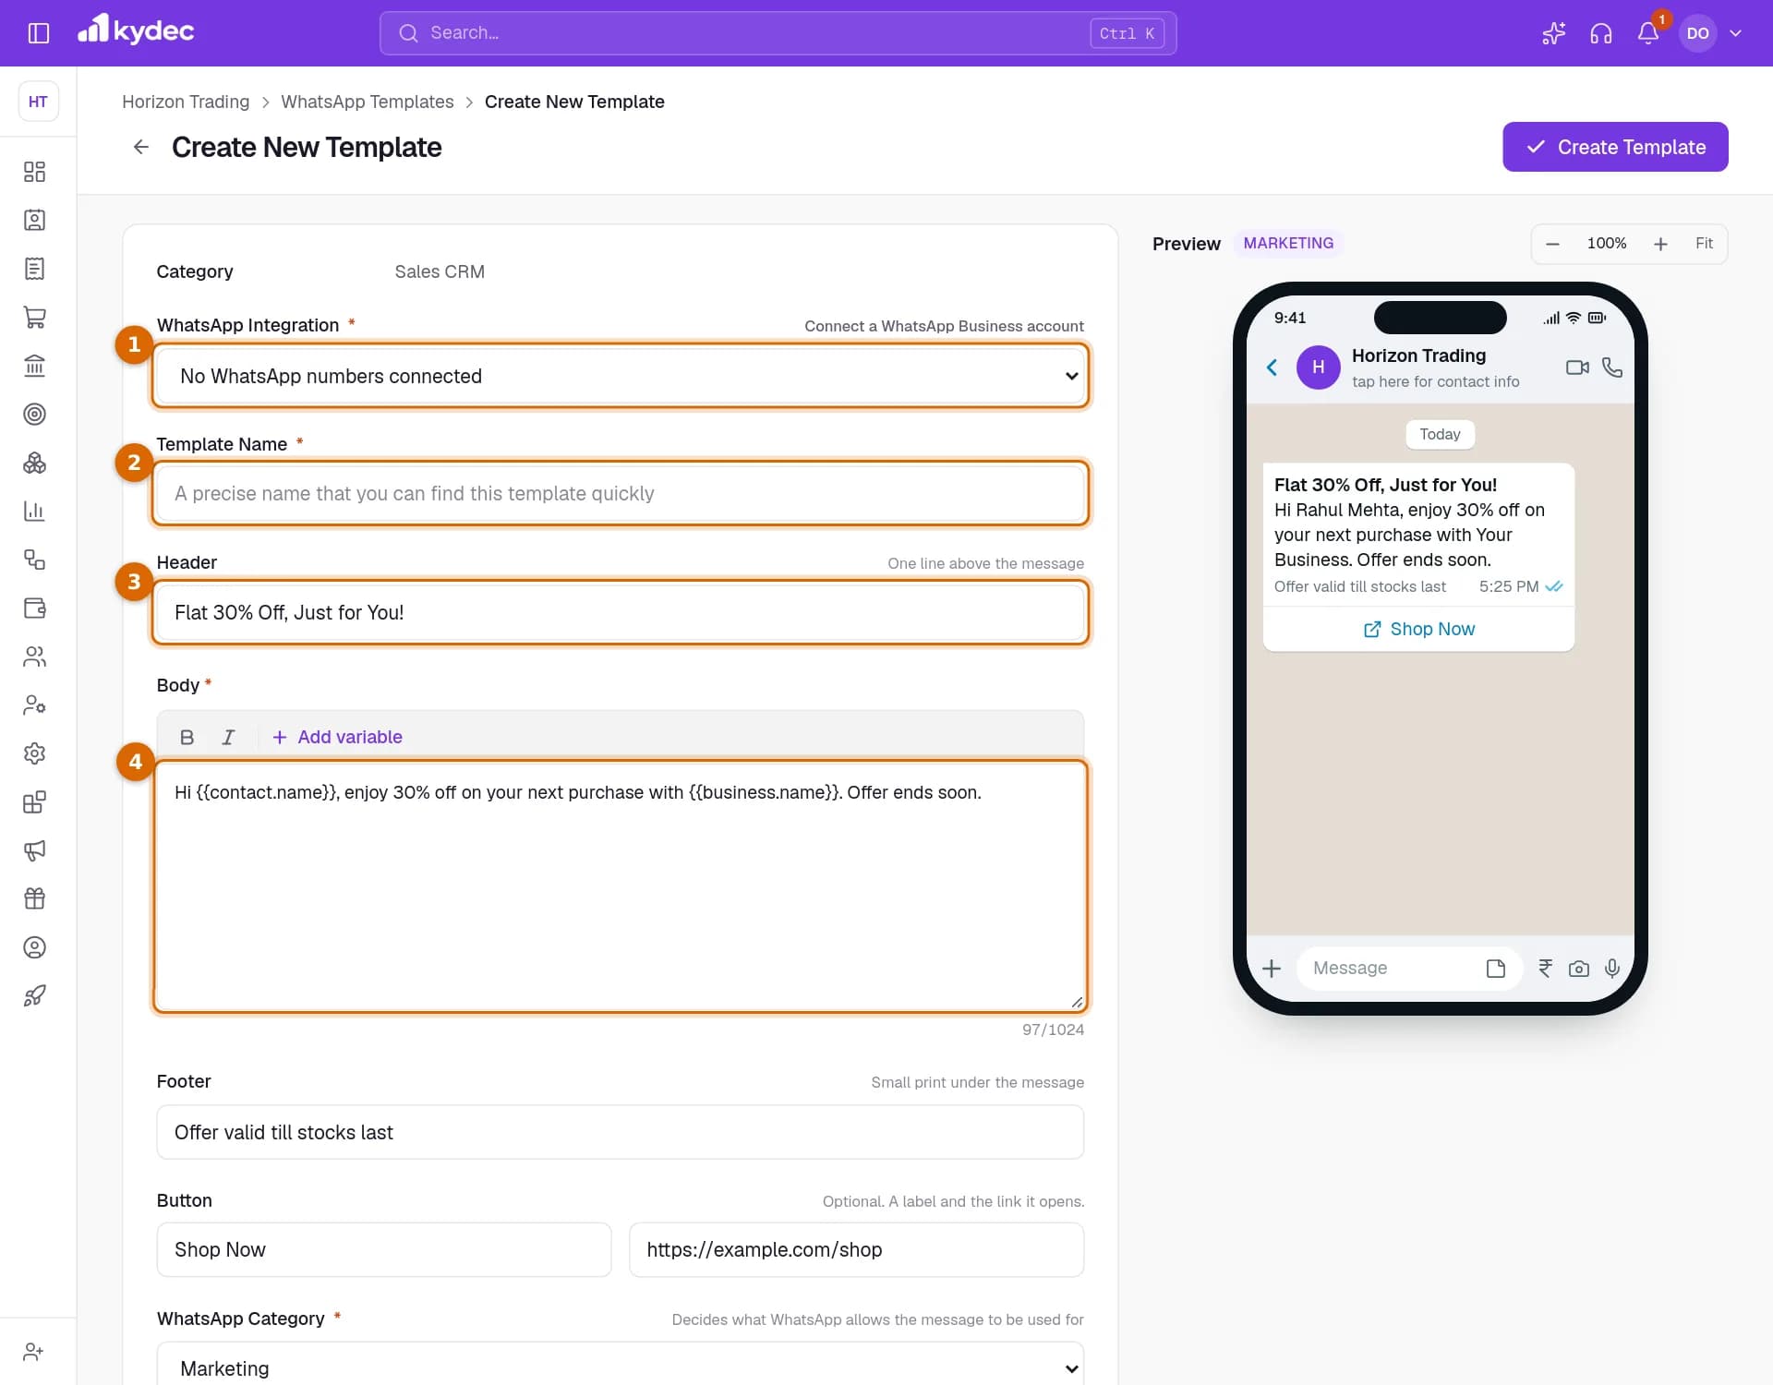Apply bold formatting in Body toolbar
The image size is (1773, 1385).
(187, 737)
